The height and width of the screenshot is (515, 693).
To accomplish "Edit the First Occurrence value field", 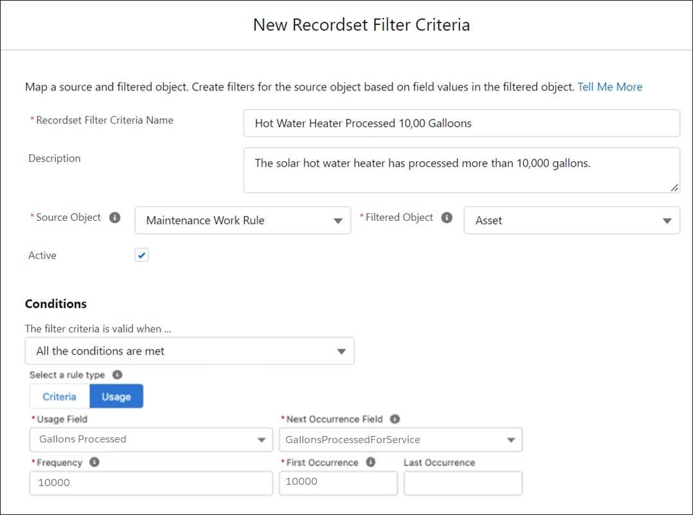I will 338,483.
